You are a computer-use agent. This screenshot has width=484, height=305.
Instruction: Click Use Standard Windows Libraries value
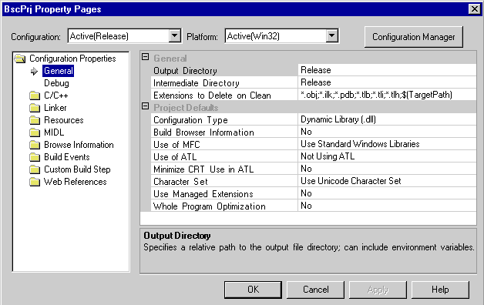coord(387,144)
